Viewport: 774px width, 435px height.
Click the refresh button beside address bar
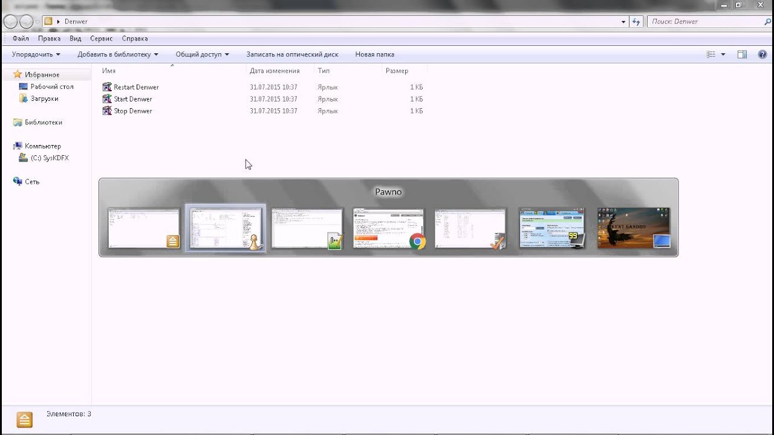[636, 22]
